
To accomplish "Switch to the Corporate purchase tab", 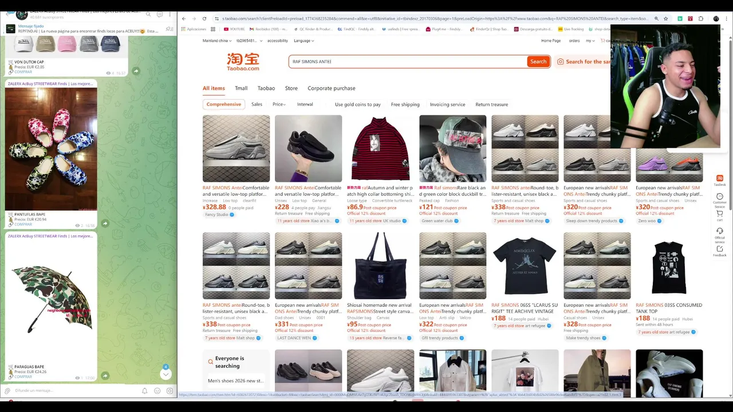I will (332, 88).
